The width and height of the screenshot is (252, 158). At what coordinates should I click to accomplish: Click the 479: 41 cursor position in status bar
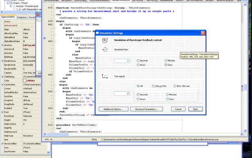point(48,139)
